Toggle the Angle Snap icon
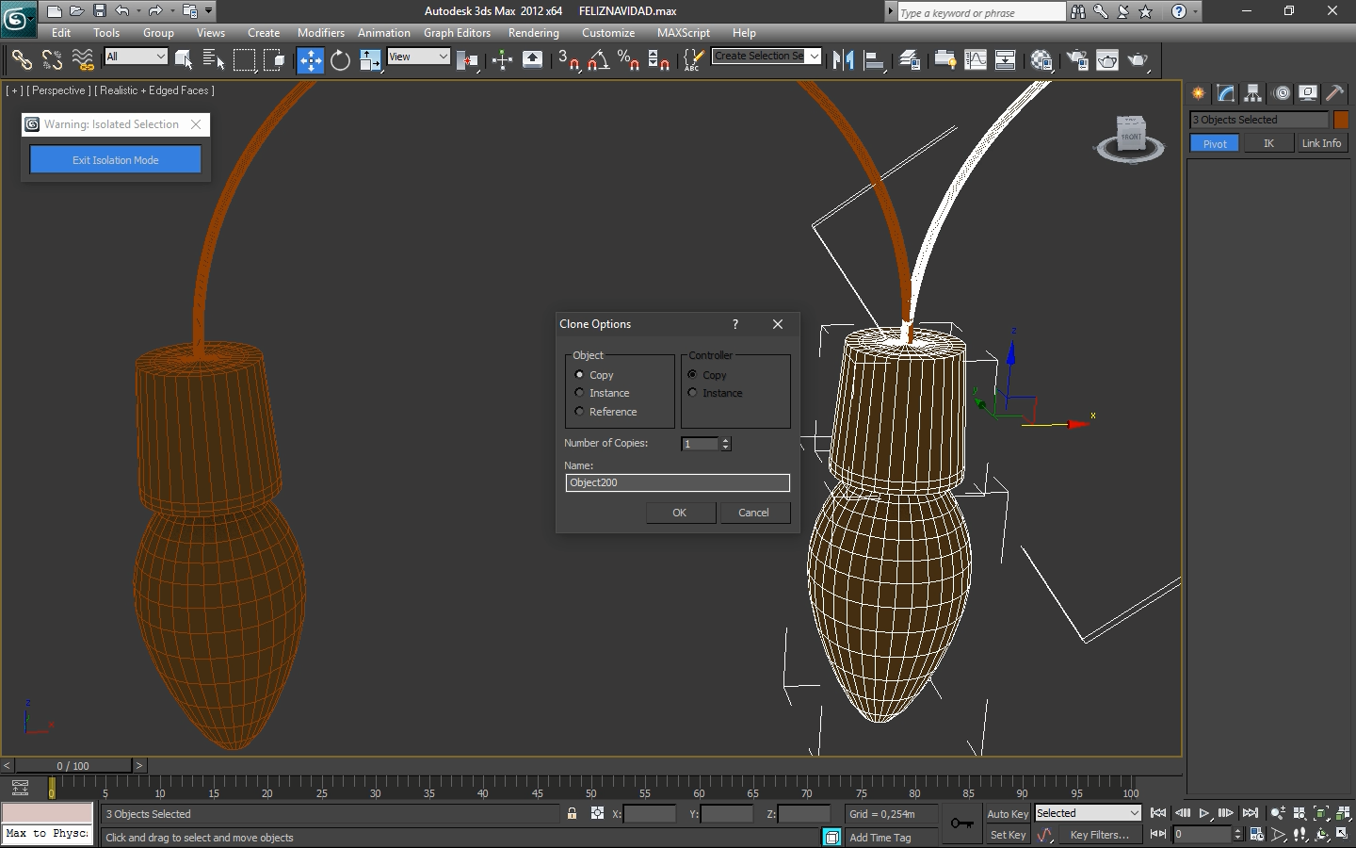Viewport: 1356px width, 848px height. (599, 60)
